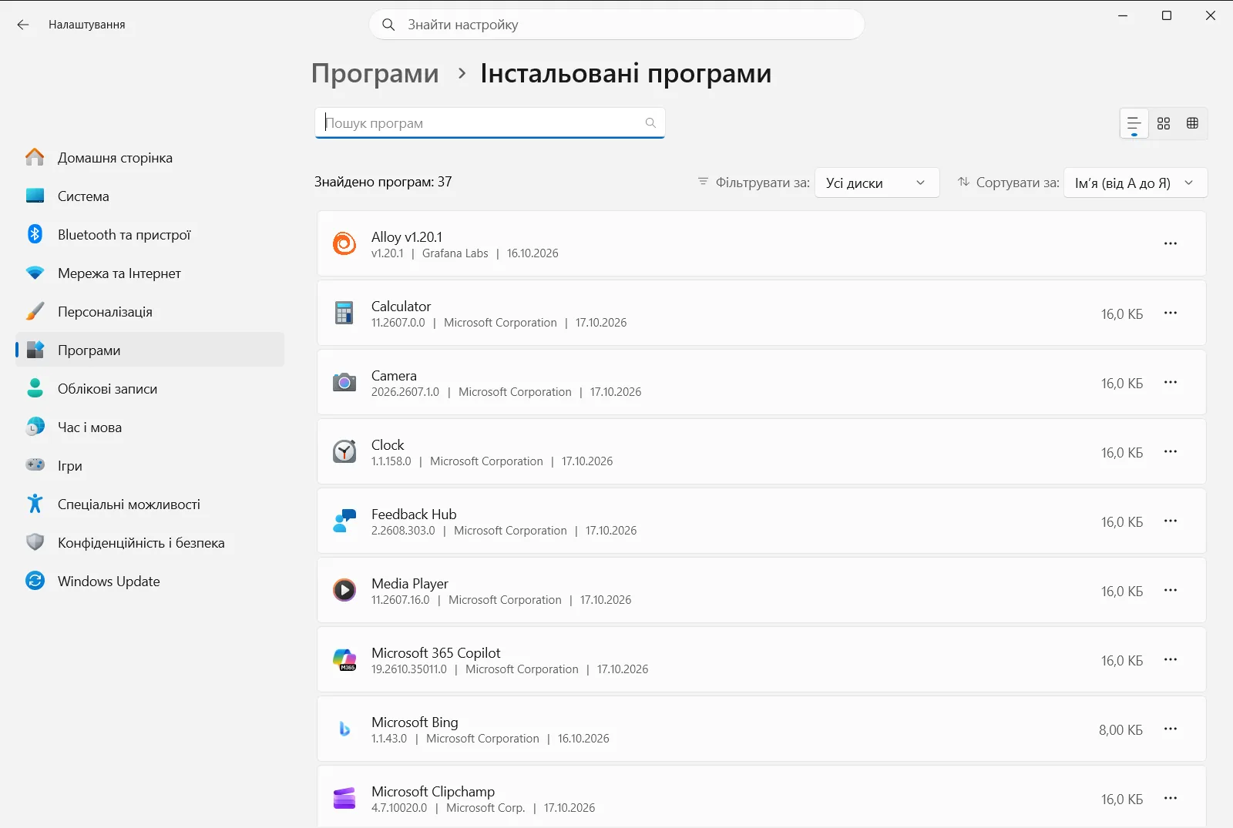The height and width of the screenshot is (828, 1233).
Task: Click the app search magnifier icon
Action: pyautogui.click(x=650, y=123)
